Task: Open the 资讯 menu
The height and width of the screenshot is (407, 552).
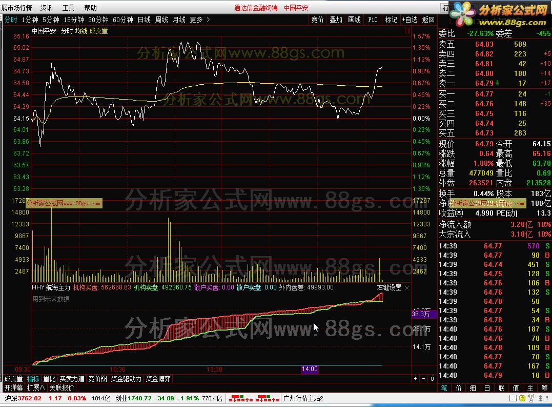Action: click(46, 8)
